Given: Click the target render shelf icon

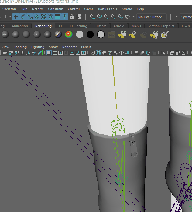Looking at the screenshot, I should [x=164, y=35].
